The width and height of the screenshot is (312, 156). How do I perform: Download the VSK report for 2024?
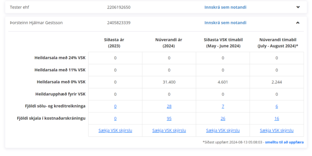coord(169,131)
